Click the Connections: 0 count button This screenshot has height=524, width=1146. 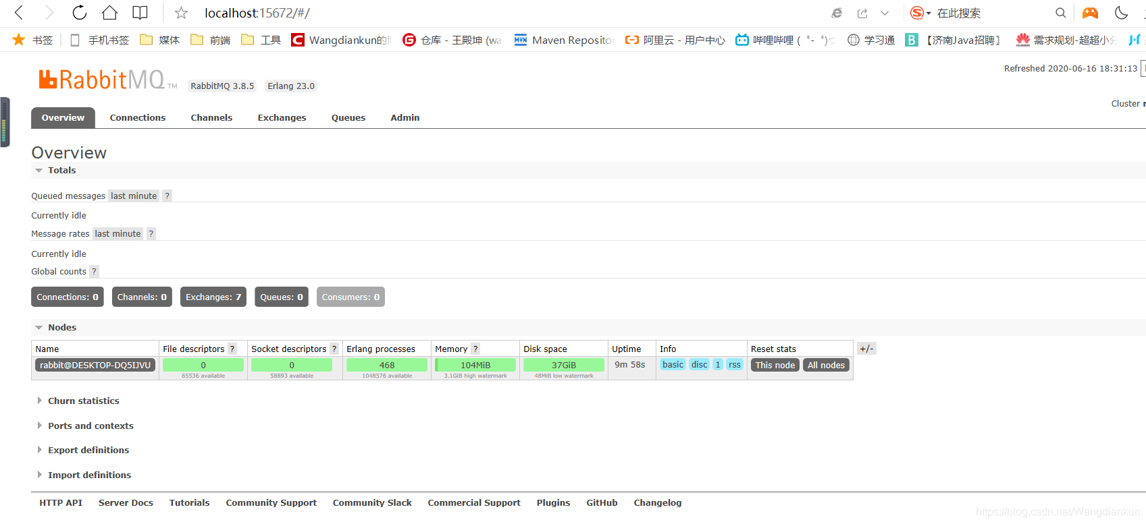point(68,297)
